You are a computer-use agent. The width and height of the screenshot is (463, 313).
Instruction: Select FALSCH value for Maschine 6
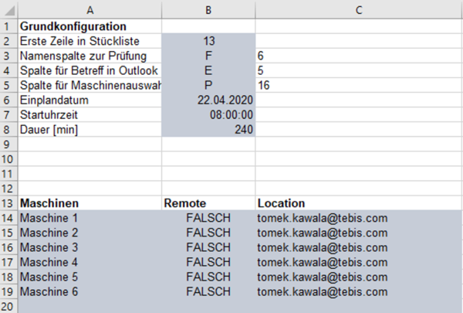pos(208,291)
